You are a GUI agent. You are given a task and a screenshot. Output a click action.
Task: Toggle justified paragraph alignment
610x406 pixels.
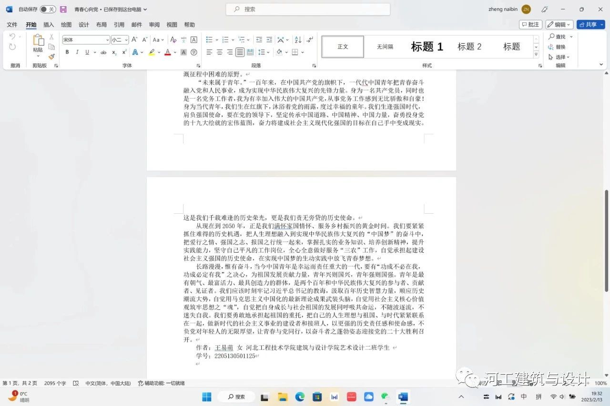click(x=240, y=52)
